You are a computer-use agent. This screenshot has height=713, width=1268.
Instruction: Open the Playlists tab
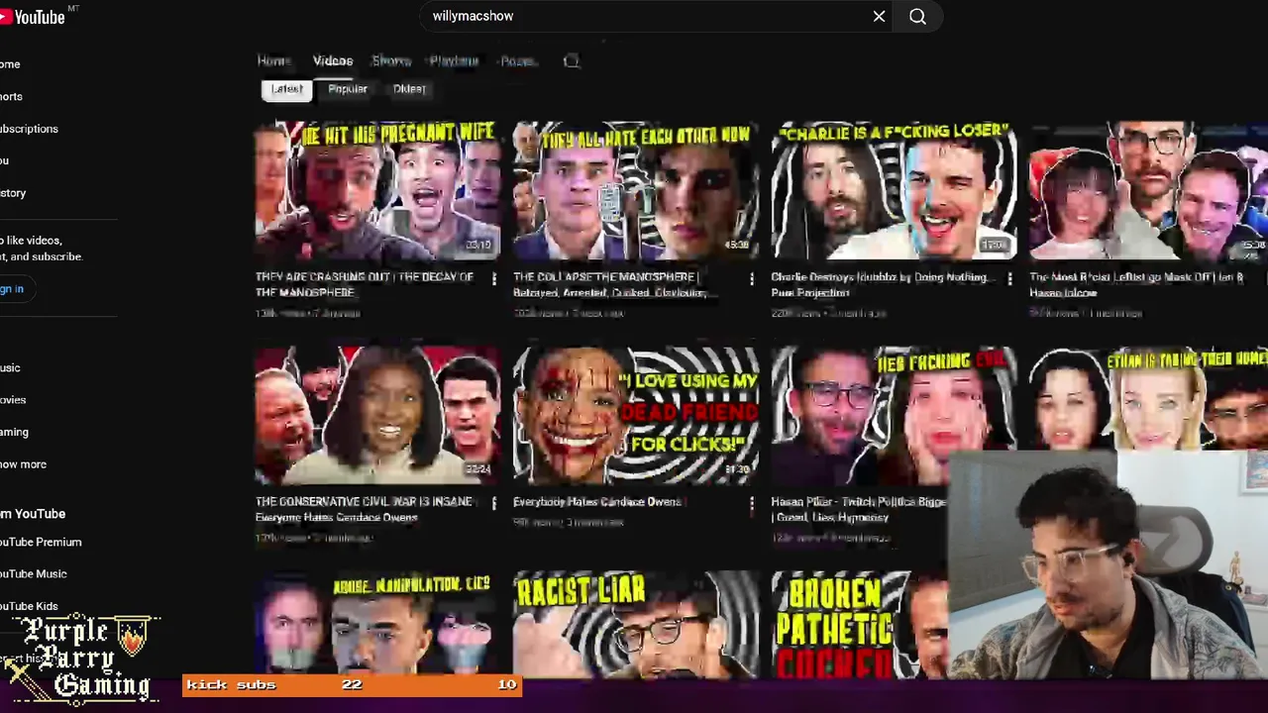click(455, 61)
